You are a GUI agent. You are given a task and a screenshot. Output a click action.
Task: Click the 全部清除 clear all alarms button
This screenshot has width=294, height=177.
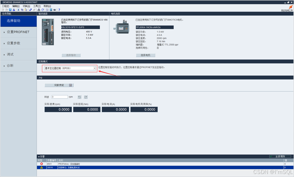coord(280,156)
